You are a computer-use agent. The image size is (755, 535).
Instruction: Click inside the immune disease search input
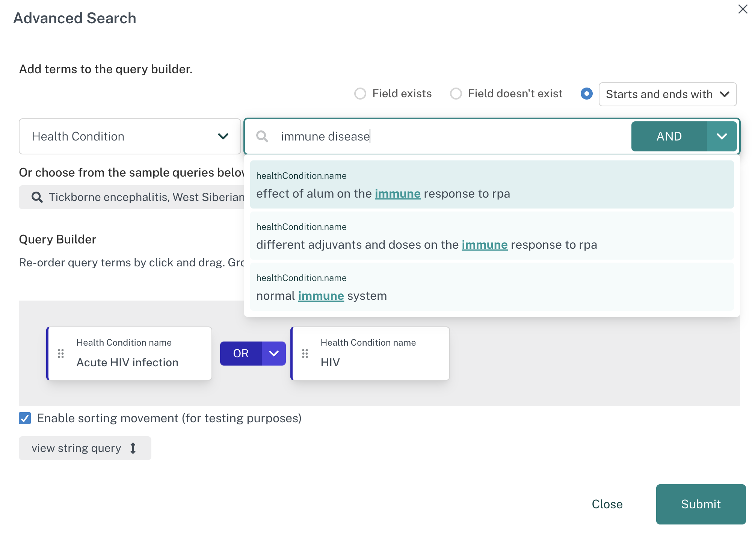click(x=413, y=136)
